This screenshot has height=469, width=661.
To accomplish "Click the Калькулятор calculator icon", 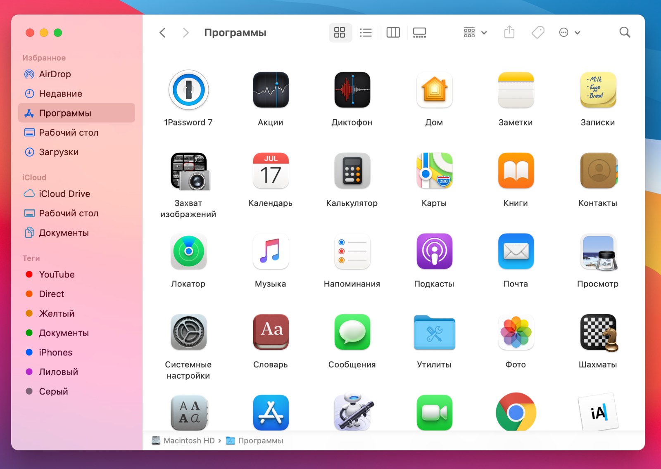I will click(x=352, y=171).
